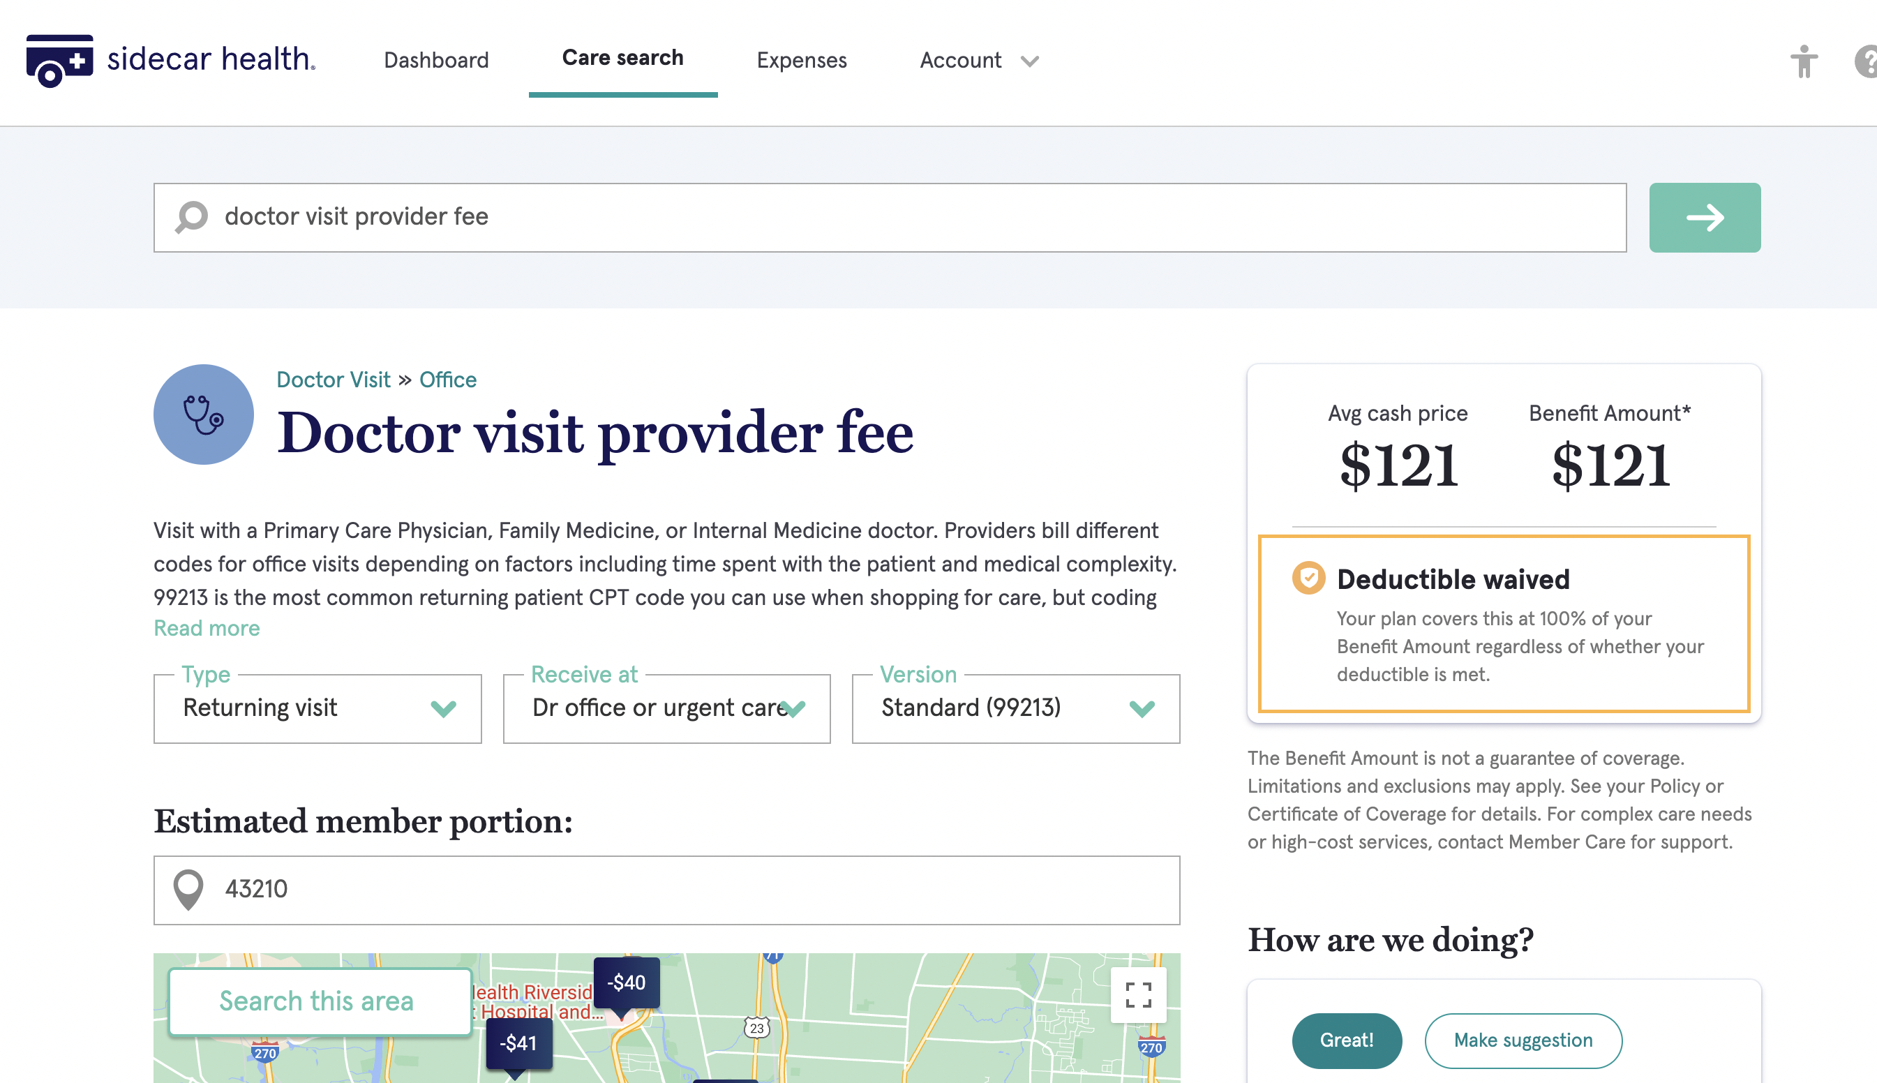The image size is (1877, 1083).
Task: Click the zip code field showing 43210
Action: click(x=666, y=890)
